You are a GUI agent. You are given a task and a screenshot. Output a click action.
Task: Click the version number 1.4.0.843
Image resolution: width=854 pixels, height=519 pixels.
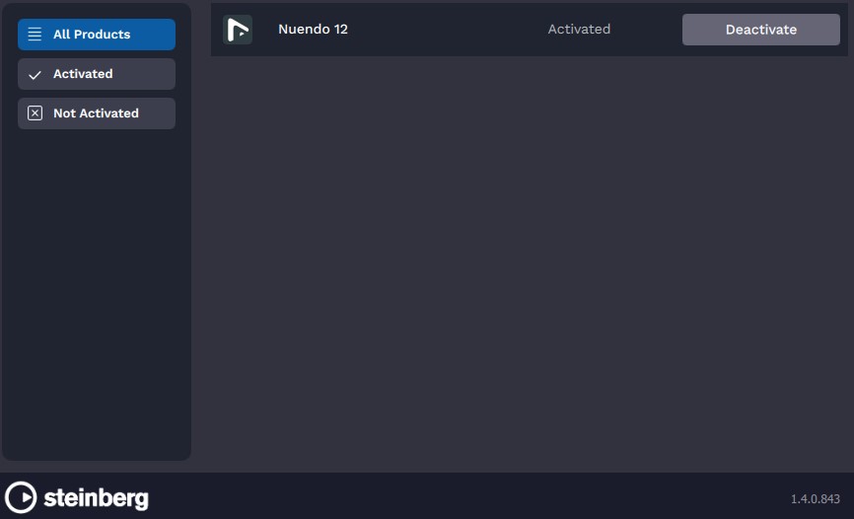[x=816, y=499]
